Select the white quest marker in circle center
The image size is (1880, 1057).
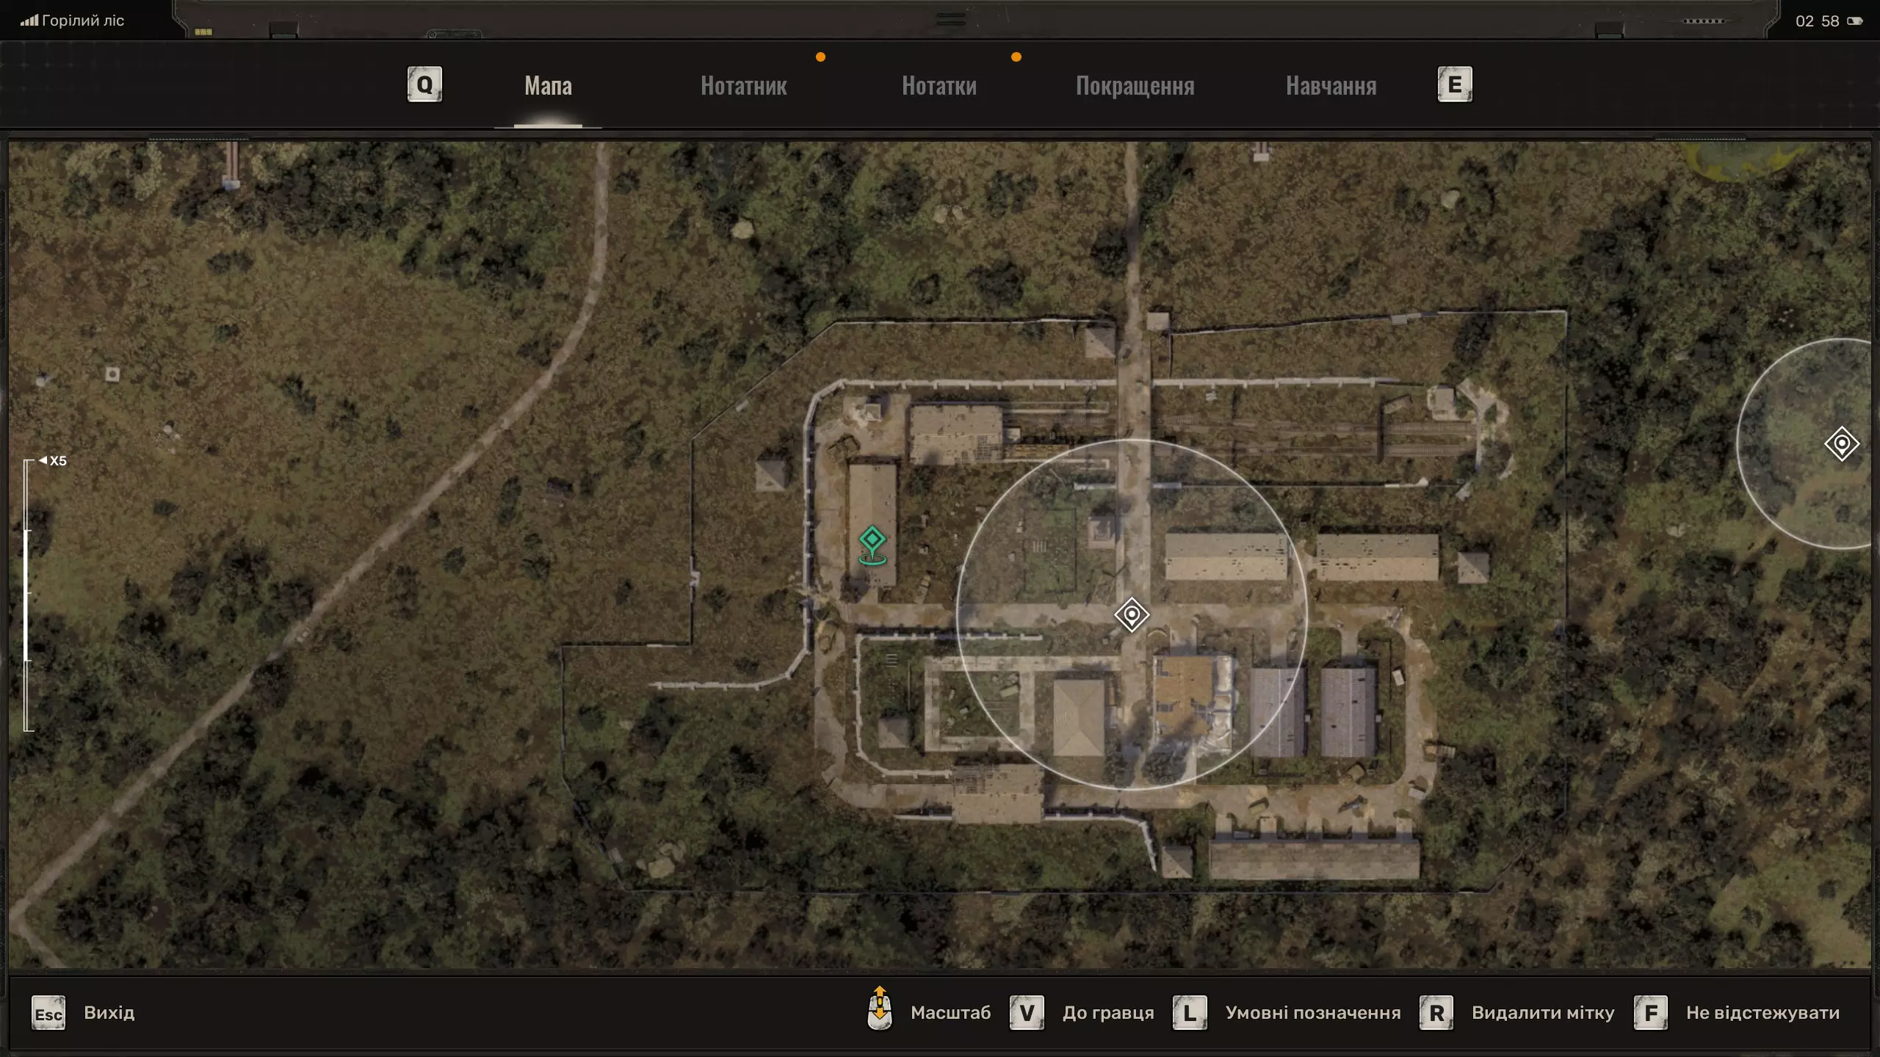point(1132,614)
